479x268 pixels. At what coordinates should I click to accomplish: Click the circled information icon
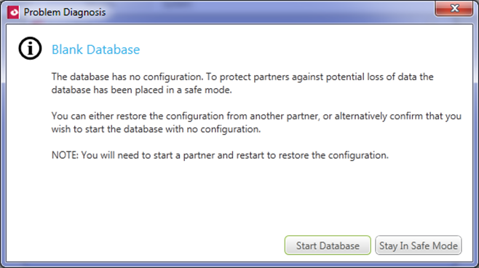[30, 48]
